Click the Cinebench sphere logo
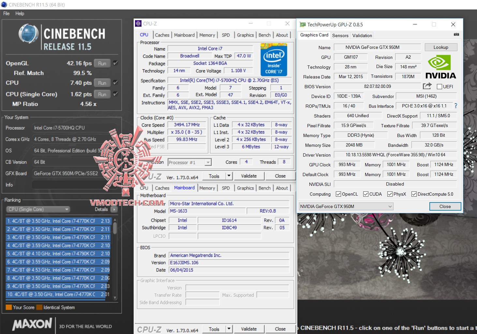The width and height of the screenshot is (477, 334). (x=29, y=34)
